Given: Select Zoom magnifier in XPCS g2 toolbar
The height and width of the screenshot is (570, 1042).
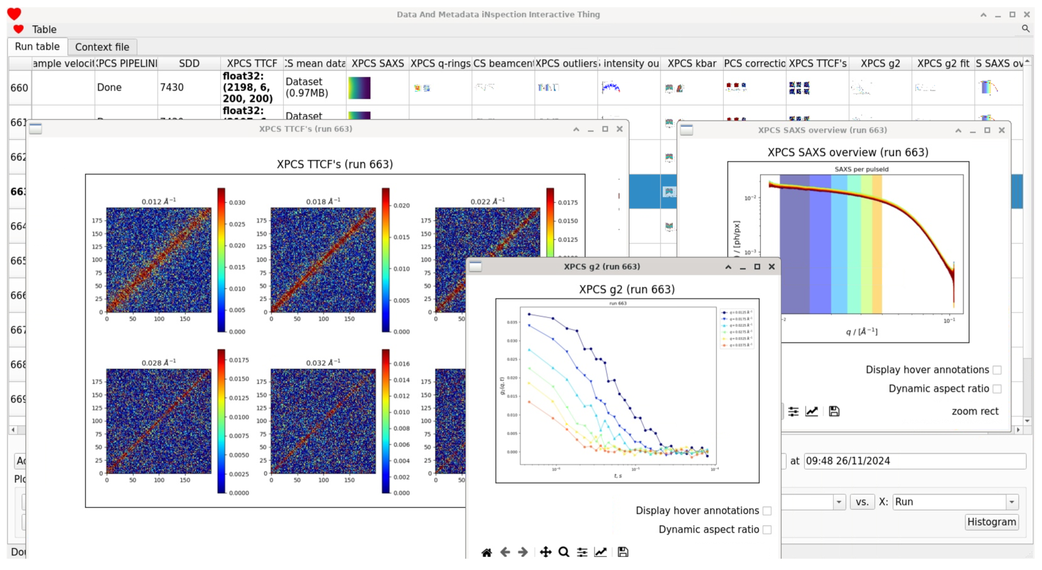Looking at the screenshot, I should tap(564, 552).
